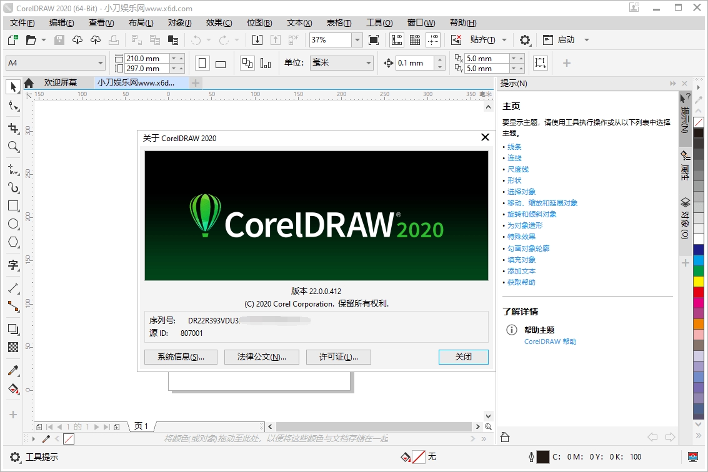Click the 选择对象 hint link

click(521, 192)
